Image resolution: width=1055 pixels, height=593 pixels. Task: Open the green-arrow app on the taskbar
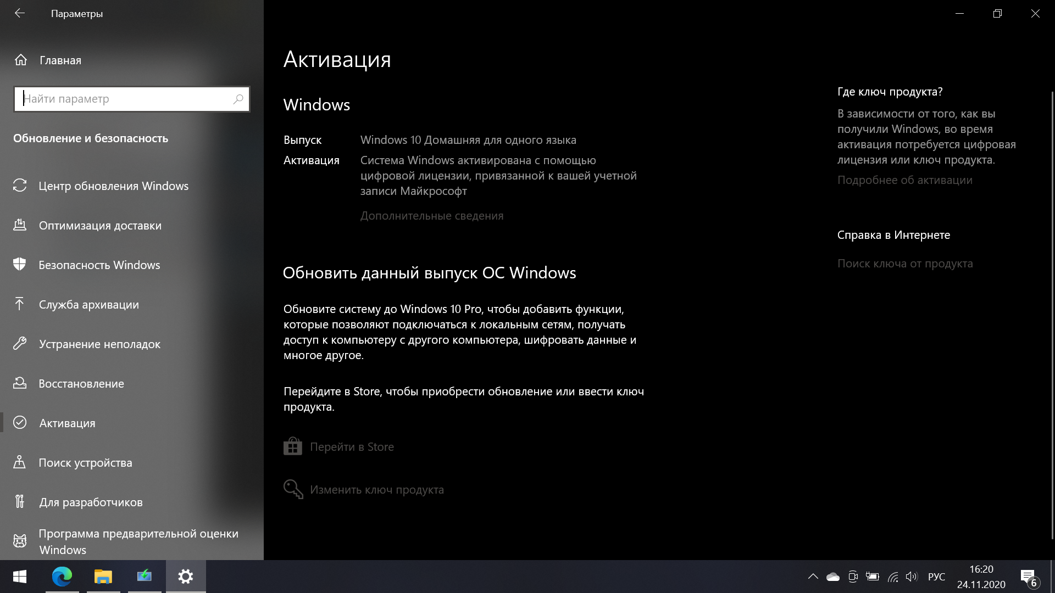[x=145, y=577]
